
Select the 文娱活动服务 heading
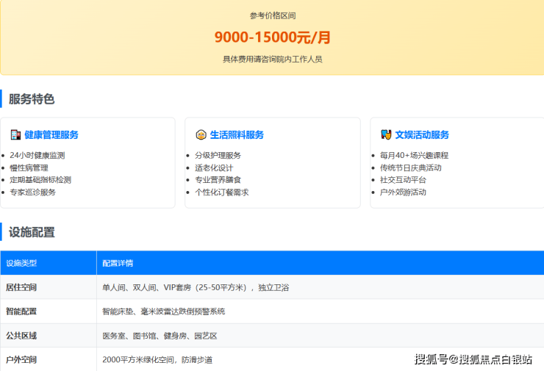click(422, 135)
